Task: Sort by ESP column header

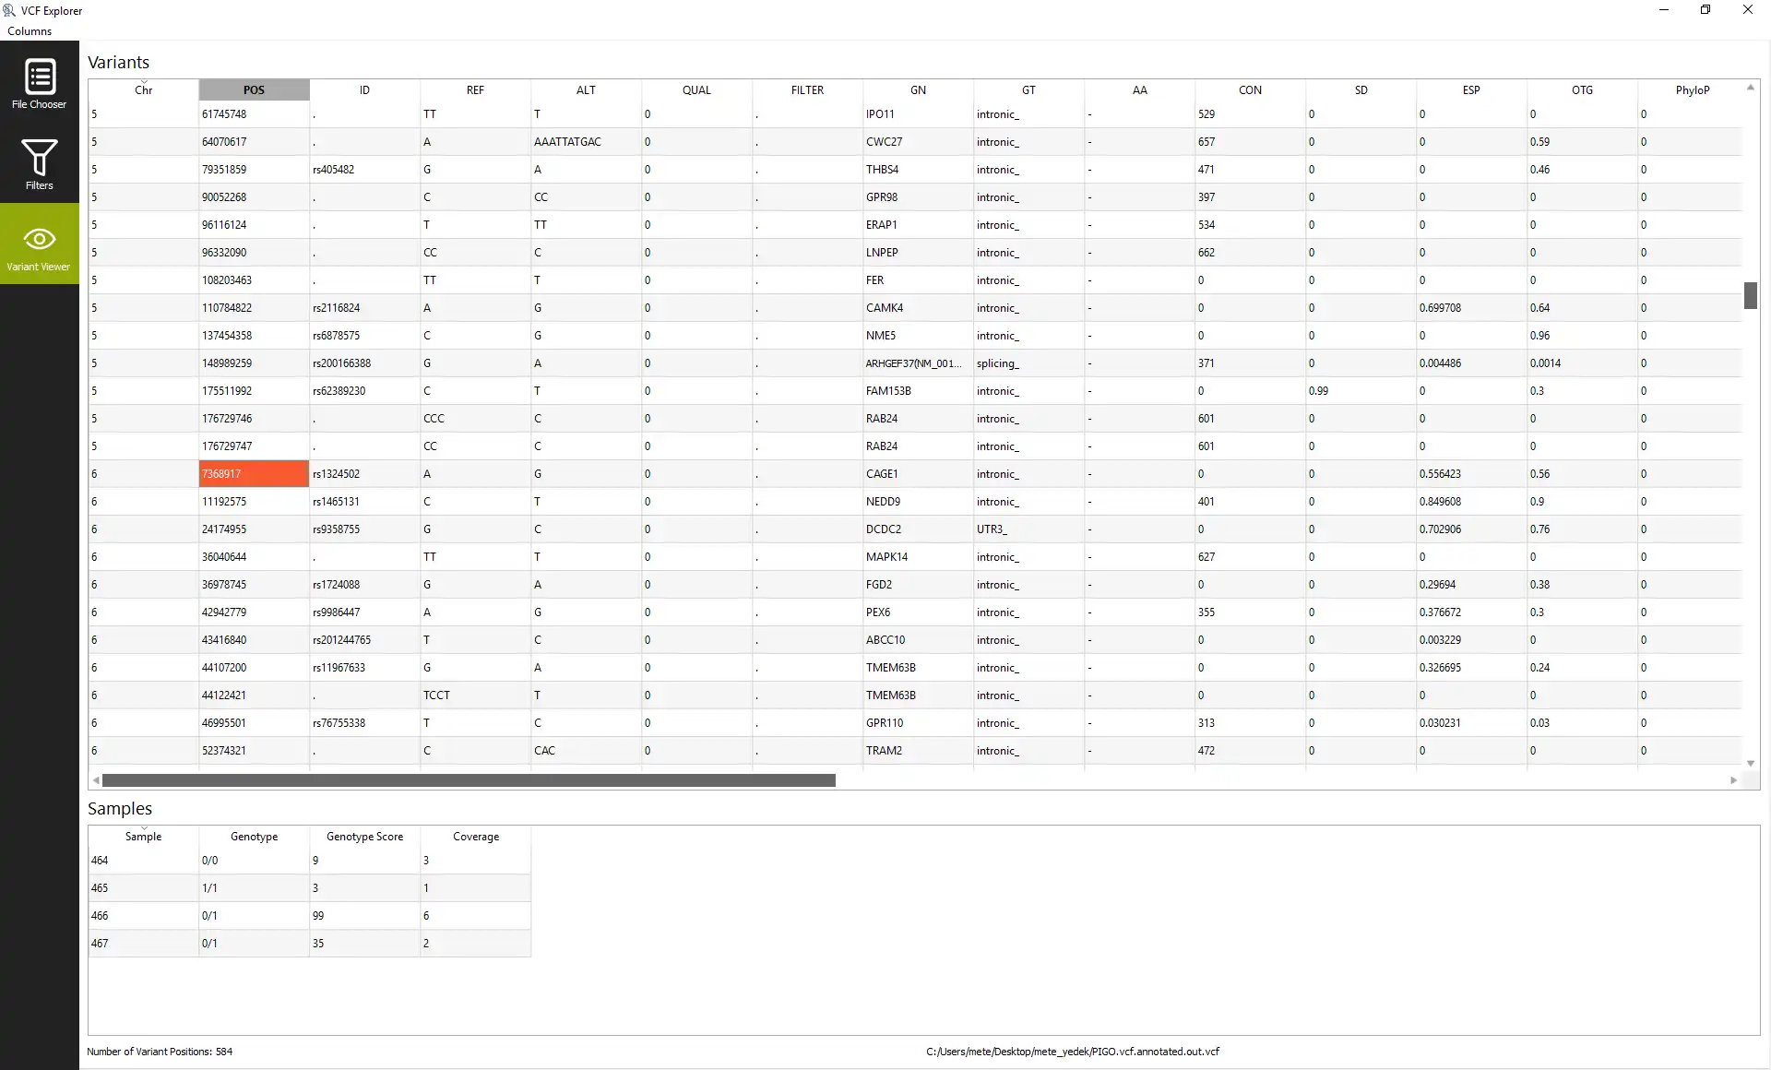Action: (x=1471, y=90)
